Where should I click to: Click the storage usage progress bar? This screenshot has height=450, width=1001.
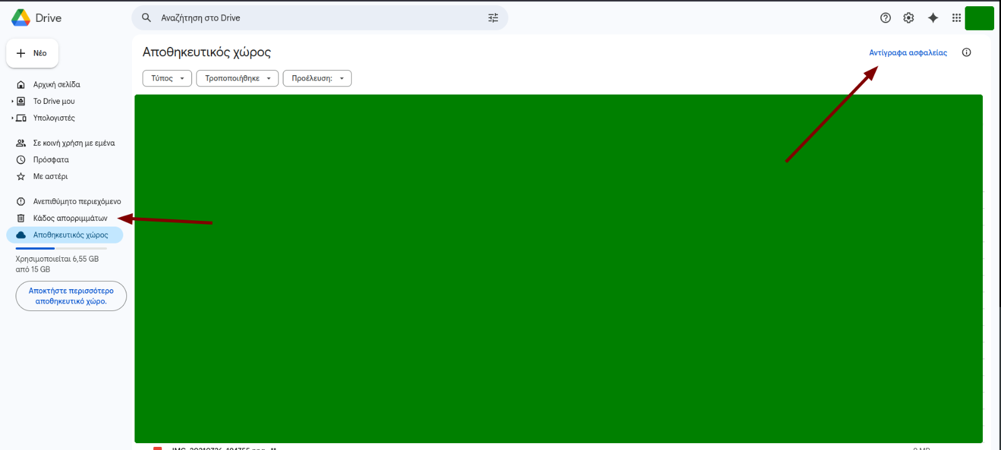click(61, 248)
